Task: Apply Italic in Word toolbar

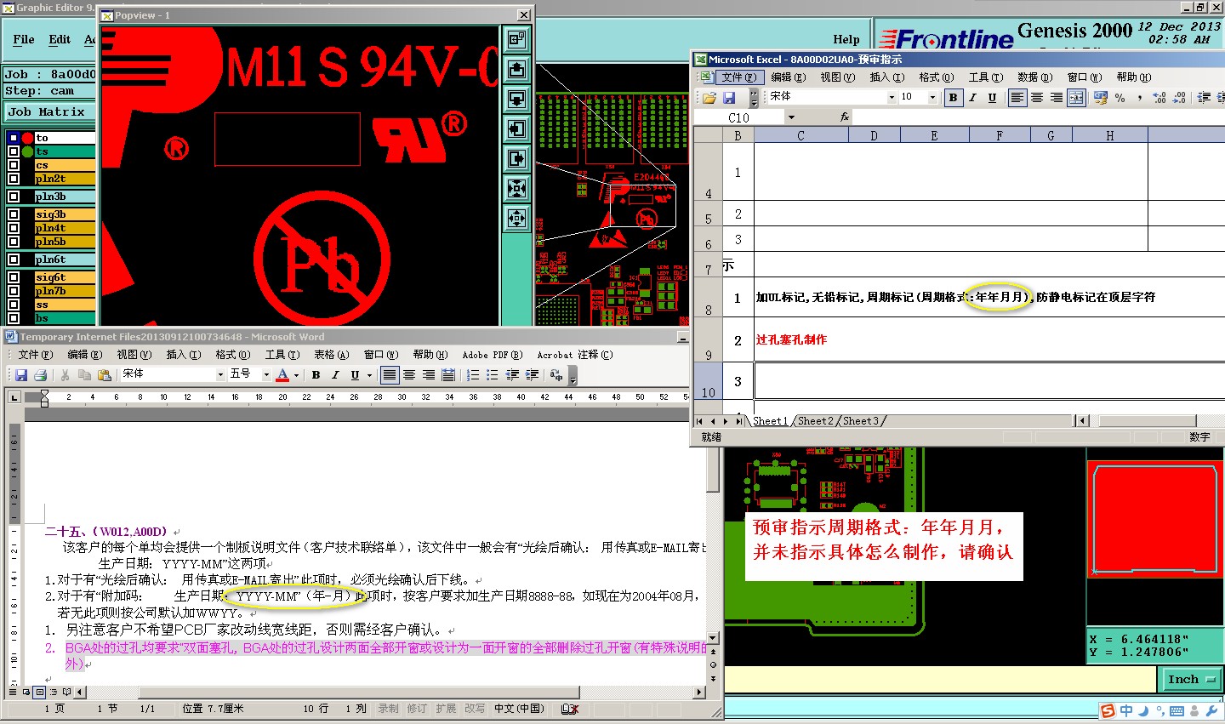Action: pos(335,374)
